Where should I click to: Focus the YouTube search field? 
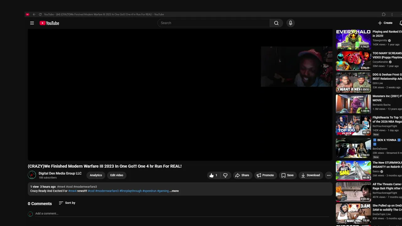coord(214,23)
